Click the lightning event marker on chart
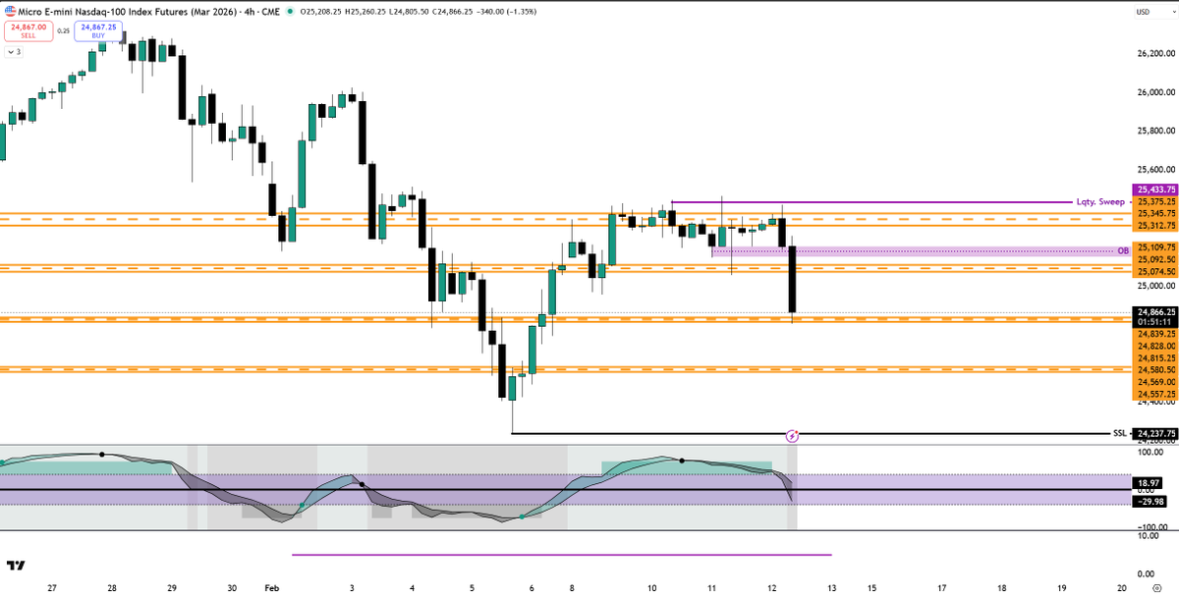The width and height of the screenshot is (1179, 597). pyautogui.click(x=793, y=434)
